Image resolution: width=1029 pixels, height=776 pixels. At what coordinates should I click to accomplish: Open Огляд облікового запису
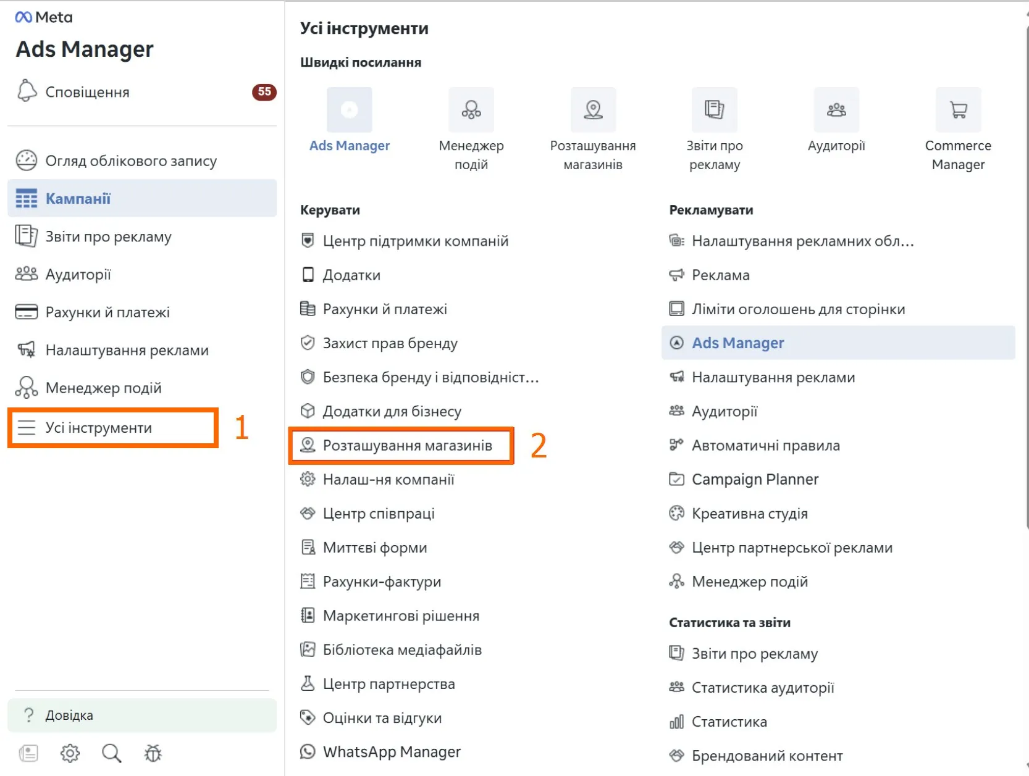(131, 161)
